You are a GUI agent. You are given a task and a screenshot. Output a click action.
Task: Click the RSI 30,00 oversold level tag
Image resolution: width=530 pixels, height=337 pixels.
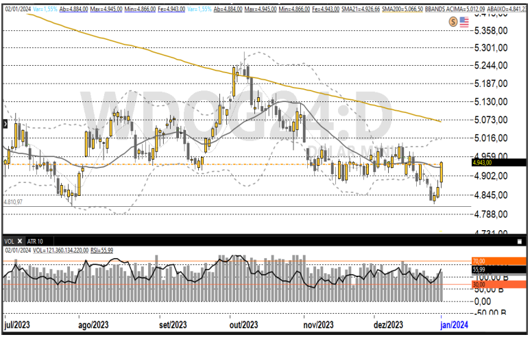coord(498,285)
